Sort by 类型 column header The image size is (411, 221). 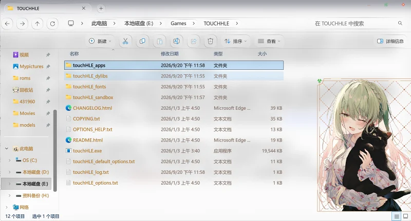click(218, 54)
